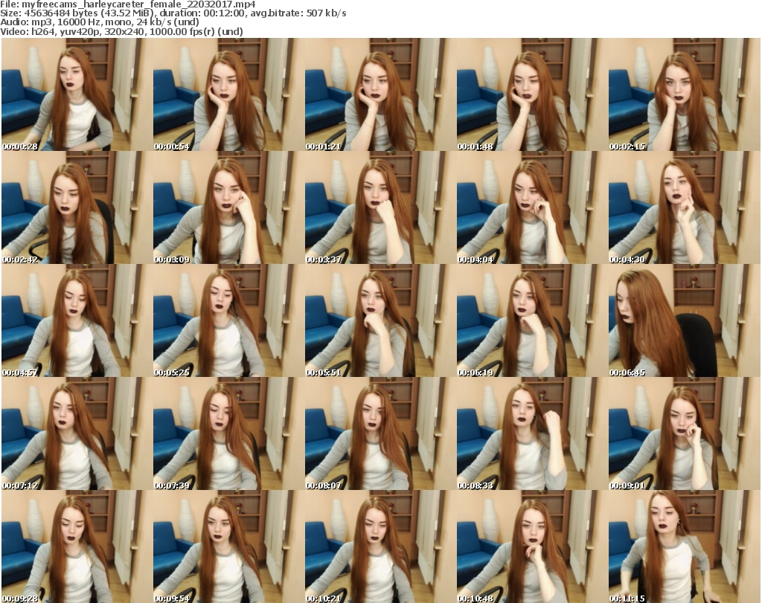762x603 pixels.
Task: Select the thumbnail stamped 00:04:57
Action: (x=77, y=320)
